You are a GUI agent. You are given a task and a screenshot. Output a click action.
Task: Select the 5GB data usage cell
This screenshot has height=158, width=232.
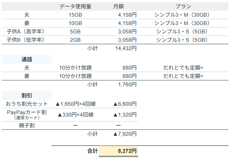tap(75, 32)
